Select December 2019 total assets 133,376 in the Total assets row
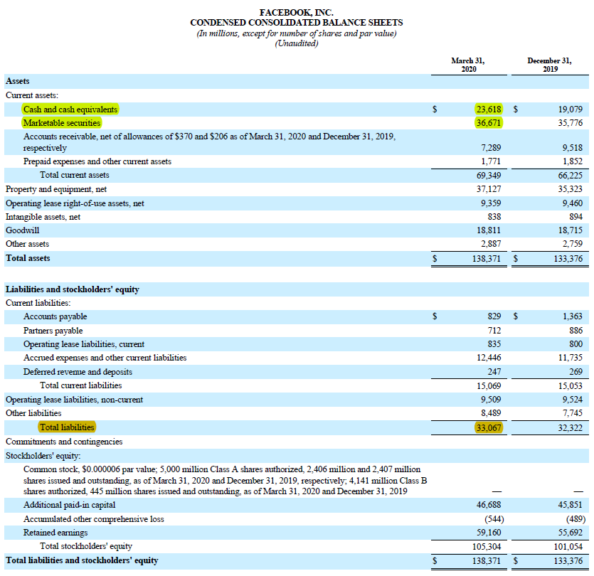The image size is (594, 576). point(568,259)
